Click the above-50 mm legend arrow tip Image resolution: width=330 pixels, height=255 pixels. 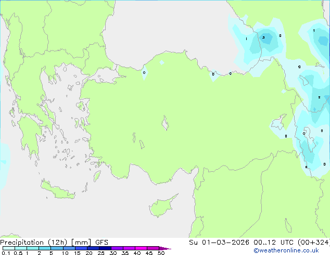point(165,248)
